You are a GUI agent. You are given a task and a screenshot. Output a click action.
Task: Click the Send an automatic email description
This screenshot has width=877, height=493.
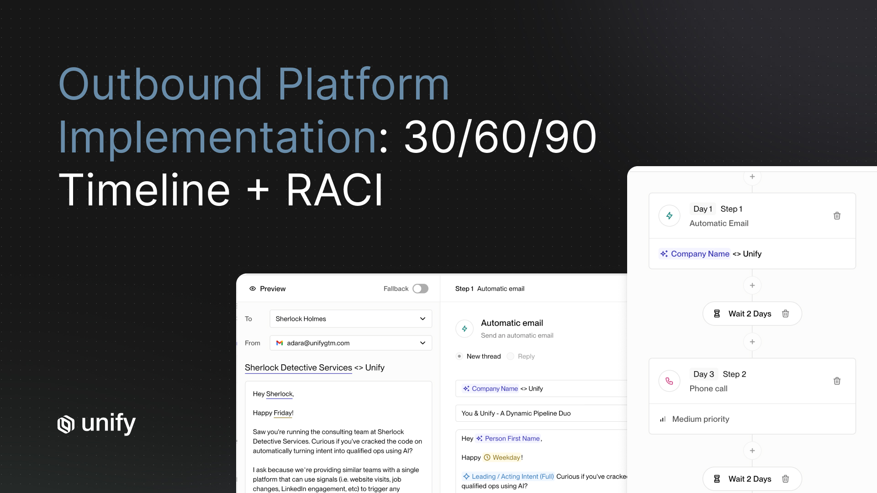click(517, 336)
